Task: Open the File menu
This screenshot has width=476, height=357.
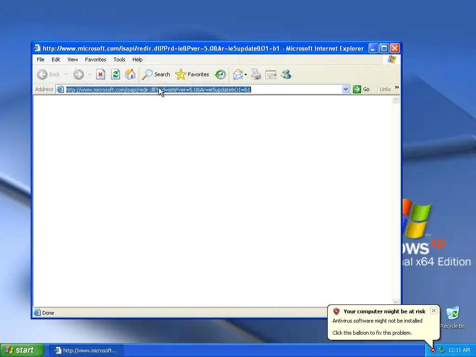Action: pos(40,59)
